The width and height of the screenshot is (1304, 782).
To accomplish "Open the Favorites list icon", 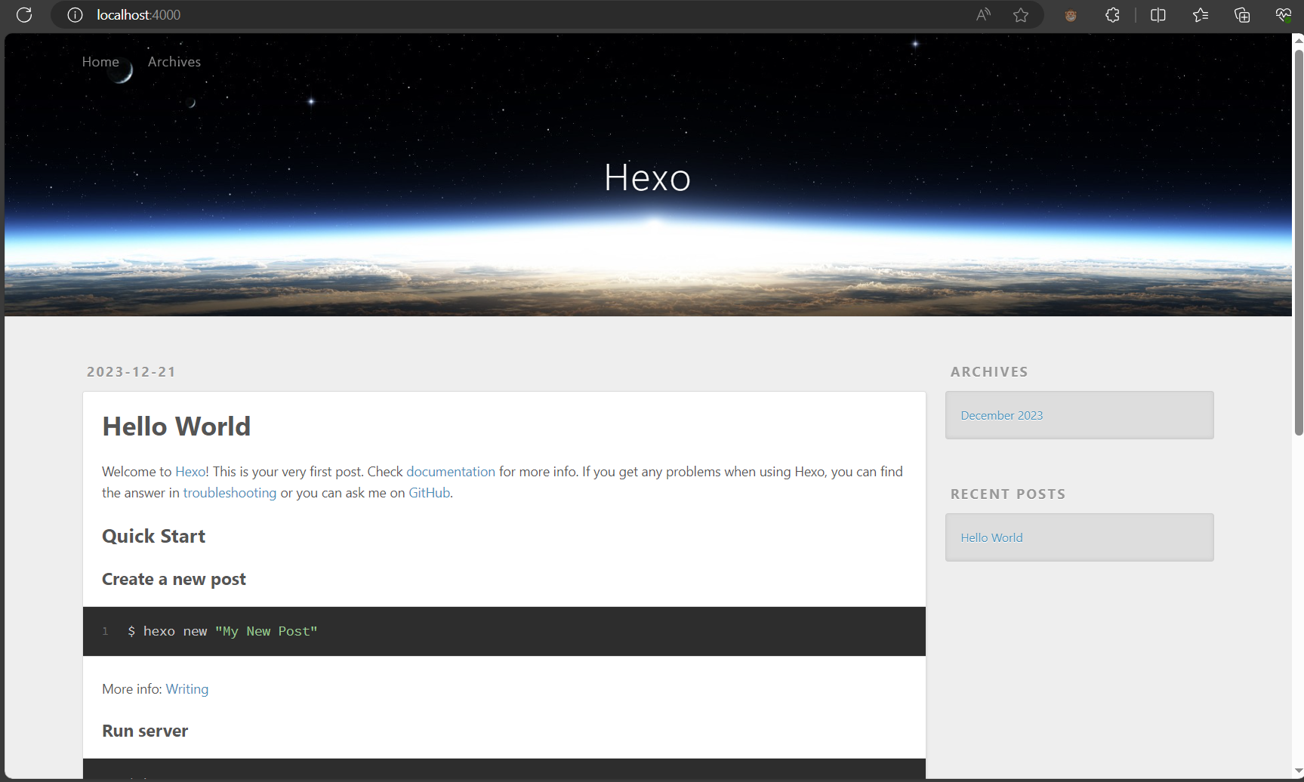I will point(1201,15).
